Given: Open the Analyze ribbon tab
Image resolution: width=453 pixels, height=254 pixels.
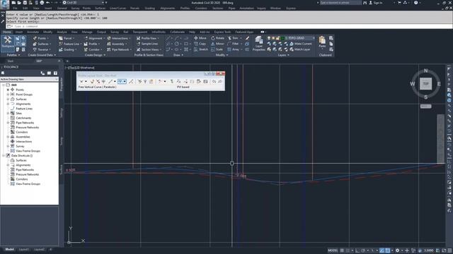Looking at the screenshot, I should click(x=62, y=32).
